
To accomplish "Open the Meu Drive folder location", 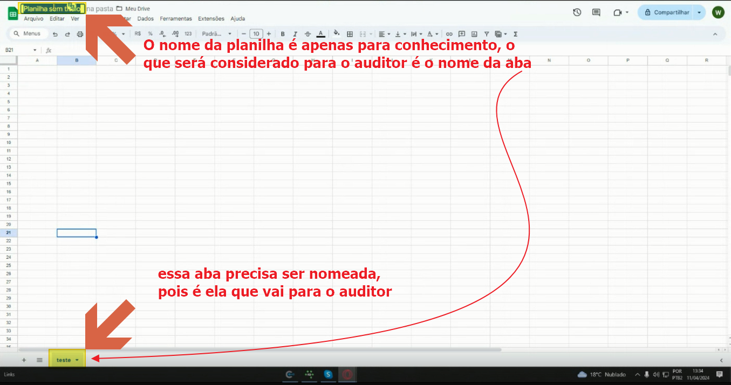I will (x=133, y=9).
